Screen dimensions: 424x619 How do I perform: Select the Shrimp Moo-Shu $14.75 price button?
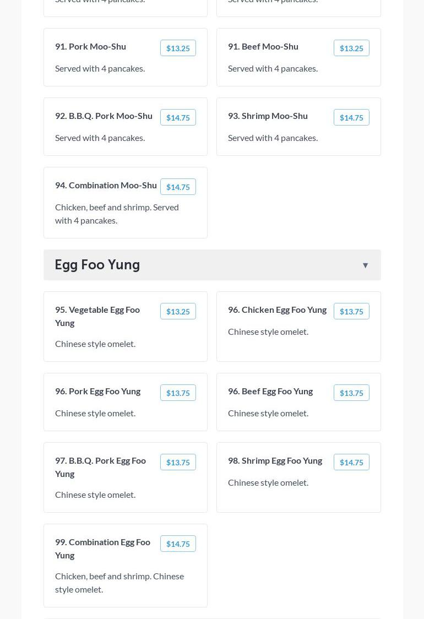[x=351, y=118]
